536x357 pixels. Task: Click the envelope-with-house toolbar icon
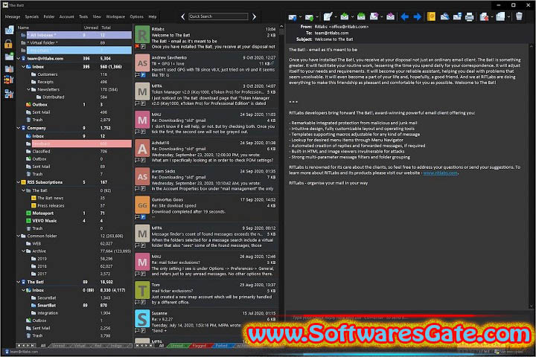coord(484,16)
